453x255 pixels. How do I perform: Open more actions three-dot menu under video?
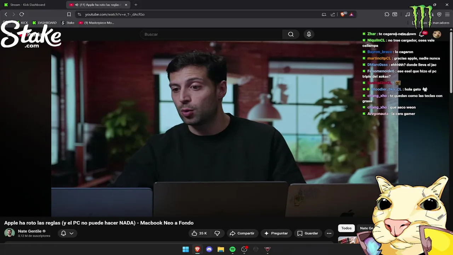(329, 233)
